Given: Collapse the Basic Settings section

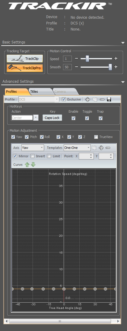Looking at the screenshot, I should pyautogui.click(x=123, y=43).
